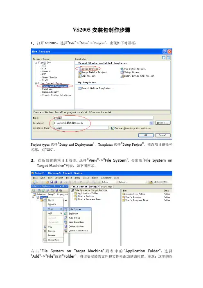This screenshot has height=288, width=203.
Task: Choose the Merge Module Project template
Action: pyautogui.click(x=92, y=72)
